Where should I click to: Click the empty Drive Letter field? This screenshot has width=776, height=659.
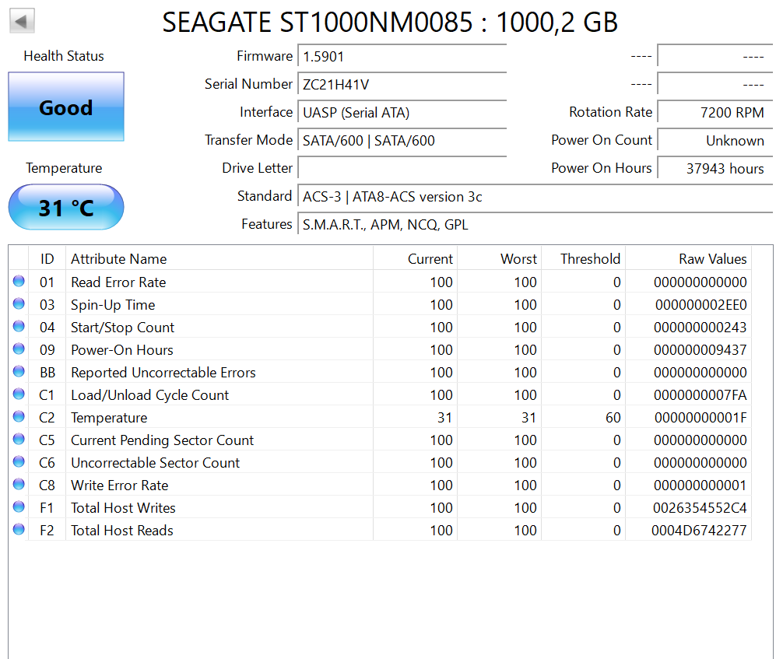(402, 168)
